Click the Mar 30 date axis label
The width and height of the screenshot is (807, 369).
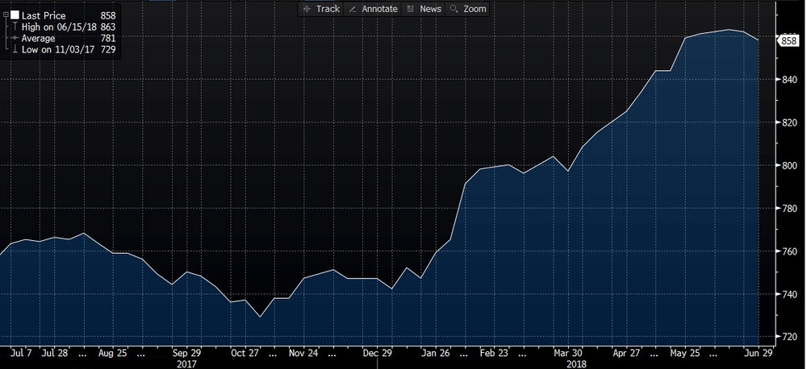click(567, 353)
